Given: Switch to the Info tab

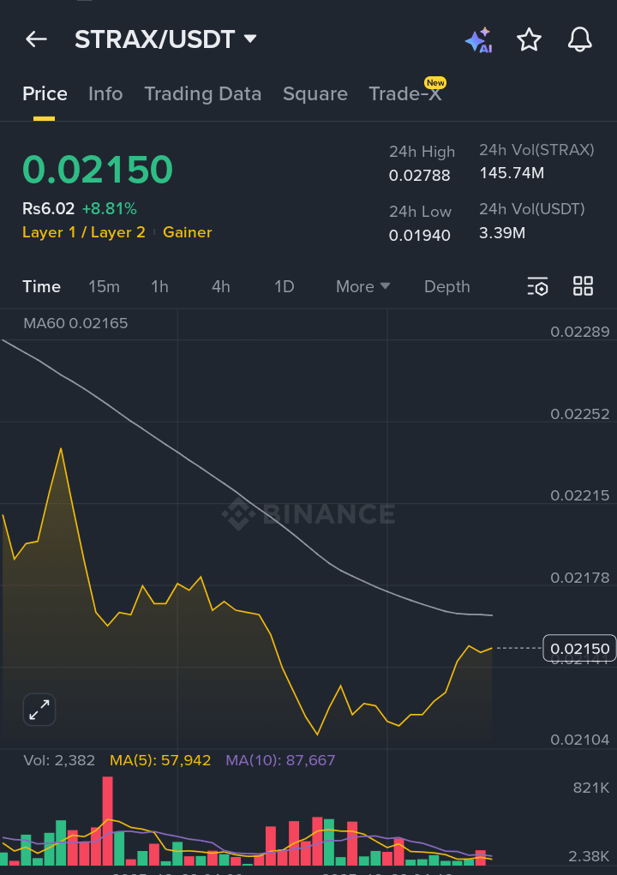Looking at the screenshot, I should tap(105, 94).
